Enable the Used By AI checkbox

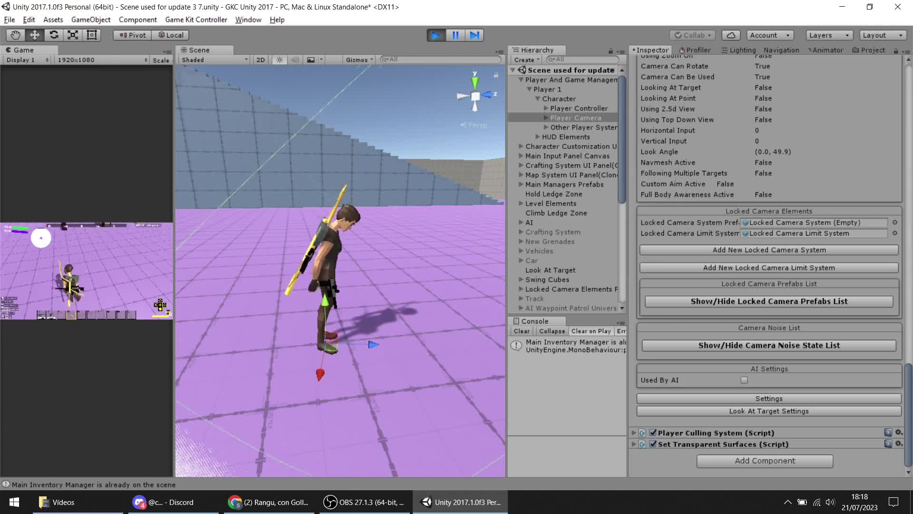pyautogui.click(x=744, y=380)
